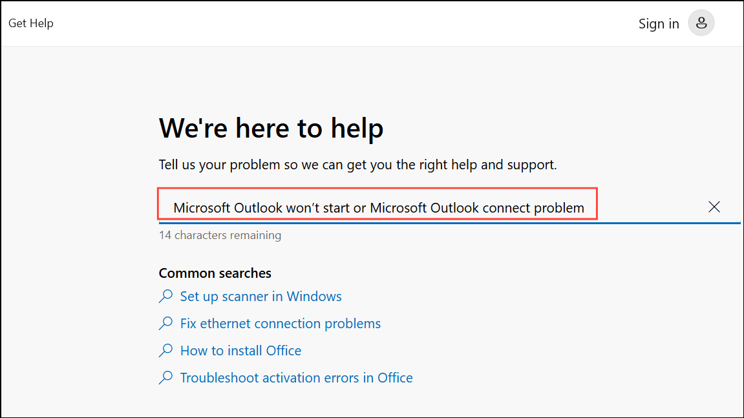This screenshot has height=418, width=744.
Task: Open Fix ethernet connection problems
Action: click(x=281, y=323)
